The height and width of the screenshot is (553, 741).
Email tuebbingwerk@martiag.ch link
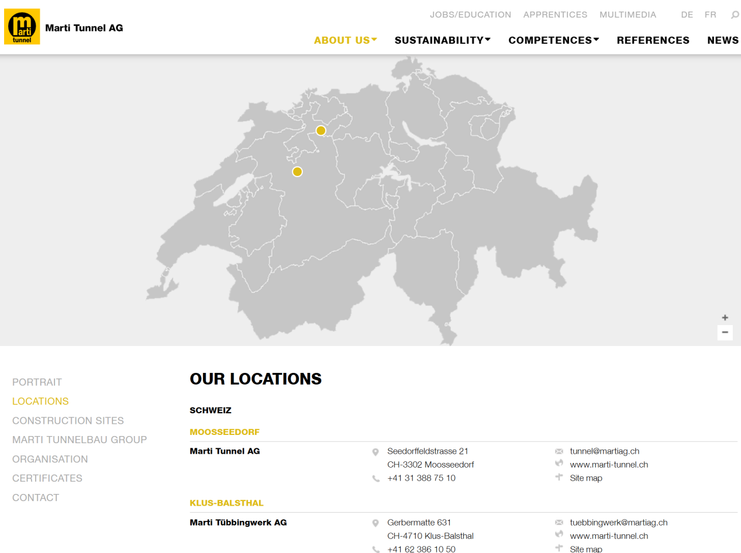tap(618, 523)
